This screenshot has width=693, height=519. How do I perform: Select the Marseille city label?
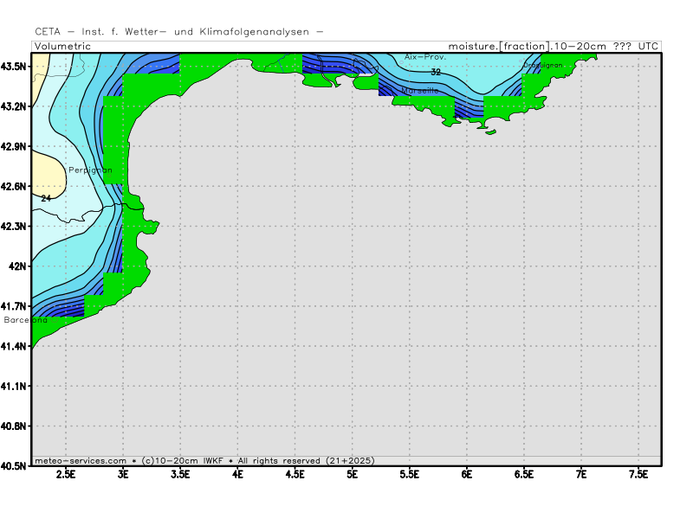point(420,91)
